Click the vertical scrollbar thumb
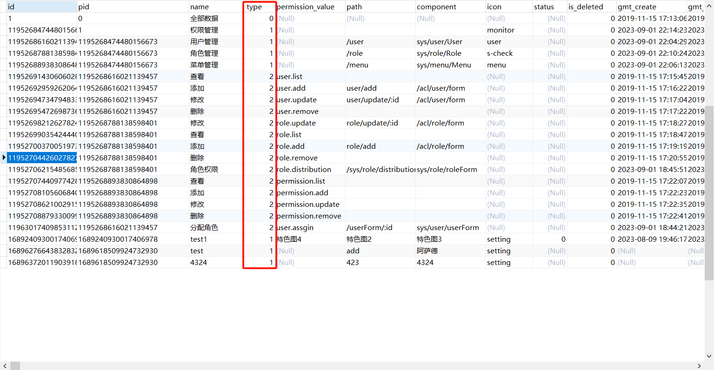 pos(709,186)
